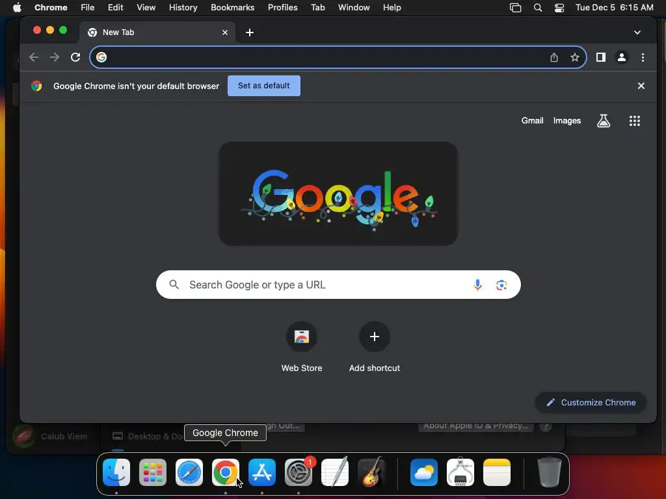Viewport: 666px width, 499px height.
Task: Open Finder from the Dock
Action: 116,472
